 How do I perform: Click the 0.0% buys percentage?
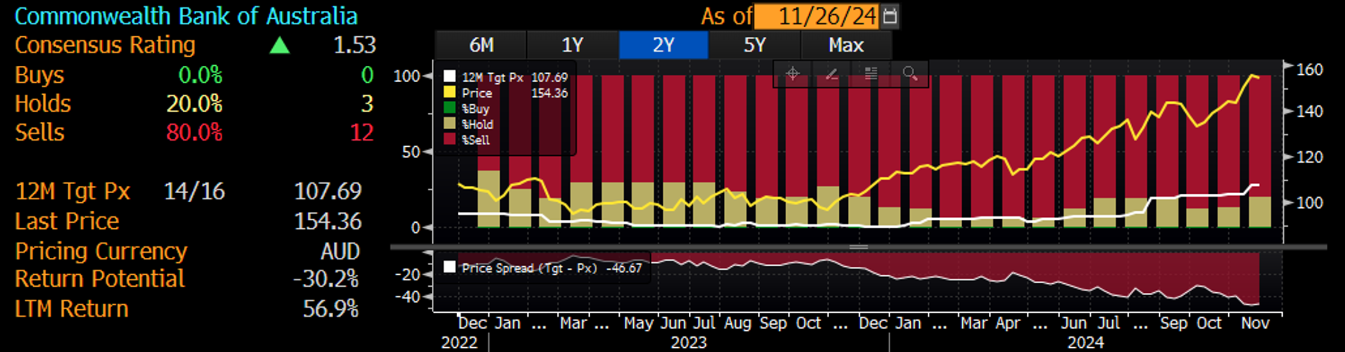coord(200,75)
